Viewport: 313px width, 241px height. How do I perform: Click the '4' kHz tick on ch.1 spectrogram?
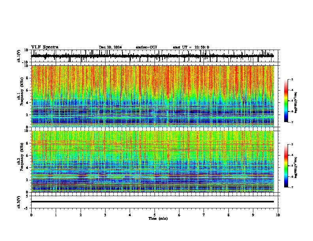pyautogui.click(x=27, y=103)
